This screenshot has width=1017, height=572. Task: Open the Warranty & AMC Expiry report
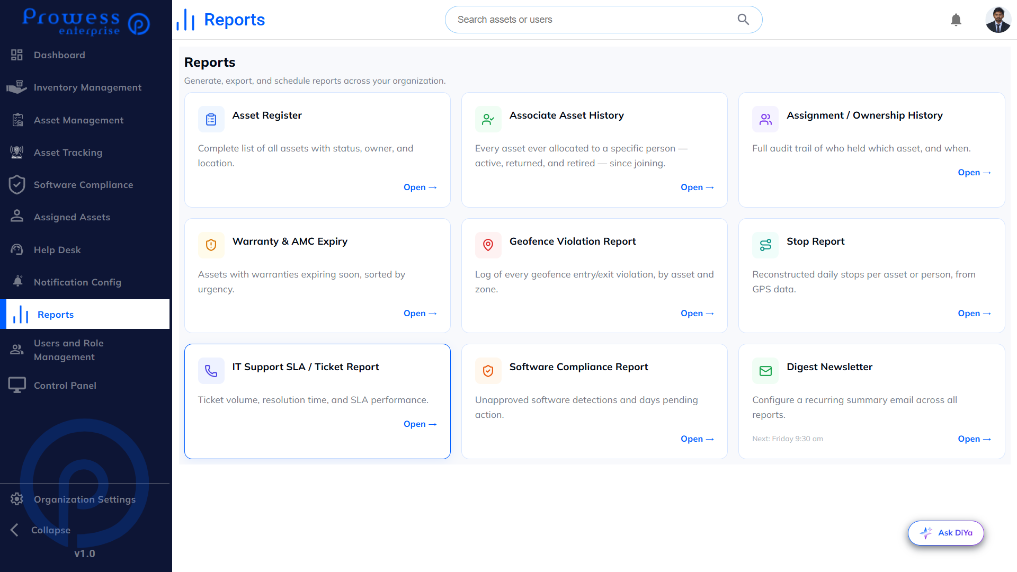[x=420, y=314]
